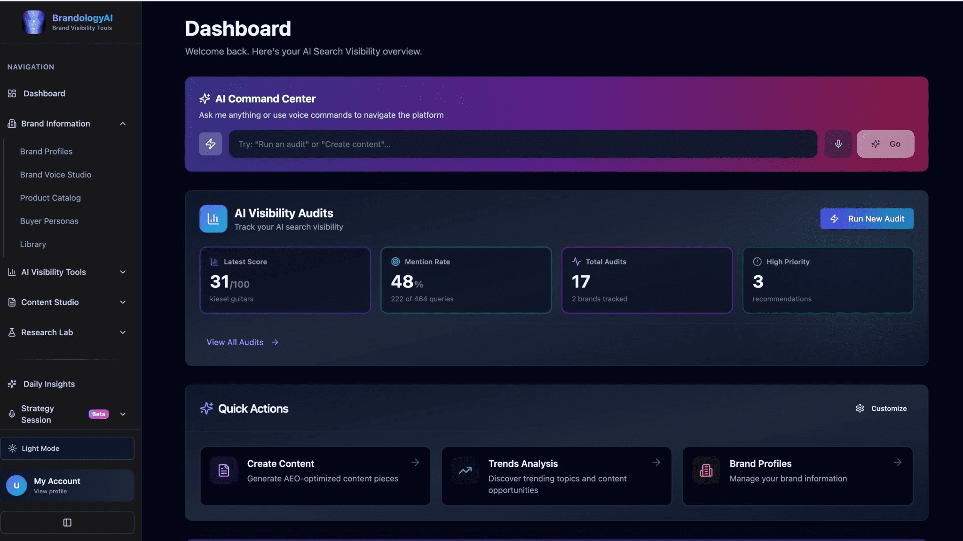Click the AI Visibility Audits chart icon
The height and width of the screenshot is (541, 963).
[x=213, y=219]
